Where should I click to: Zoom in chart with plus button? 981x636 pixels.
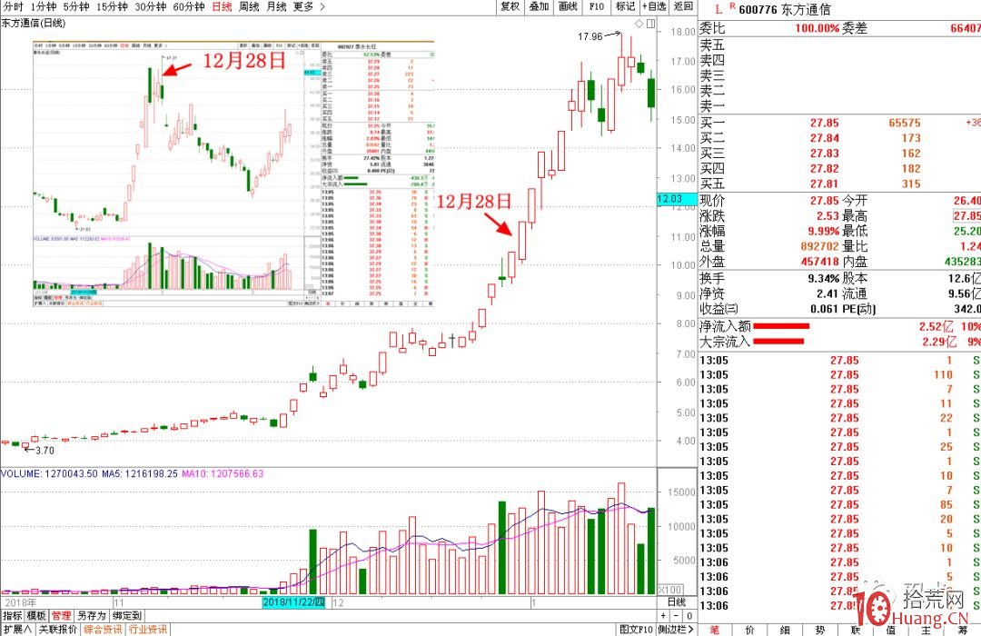pos(664,616)
